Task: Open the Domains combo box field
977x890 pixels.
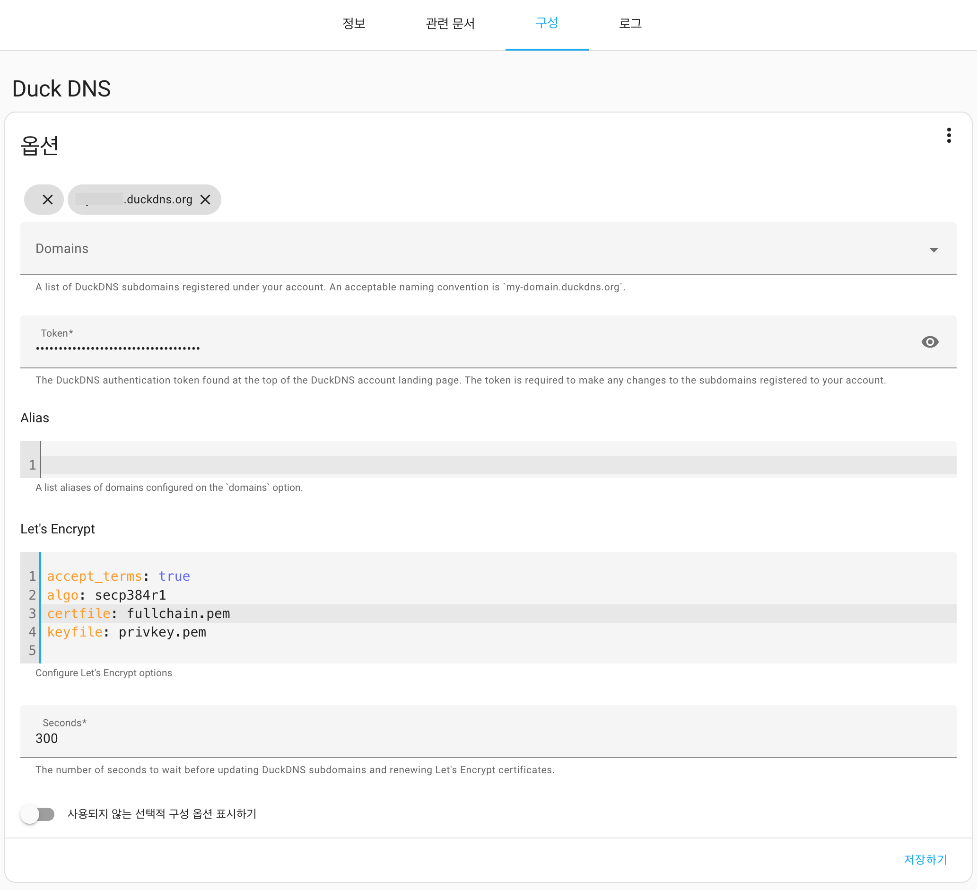Action: 436,249
